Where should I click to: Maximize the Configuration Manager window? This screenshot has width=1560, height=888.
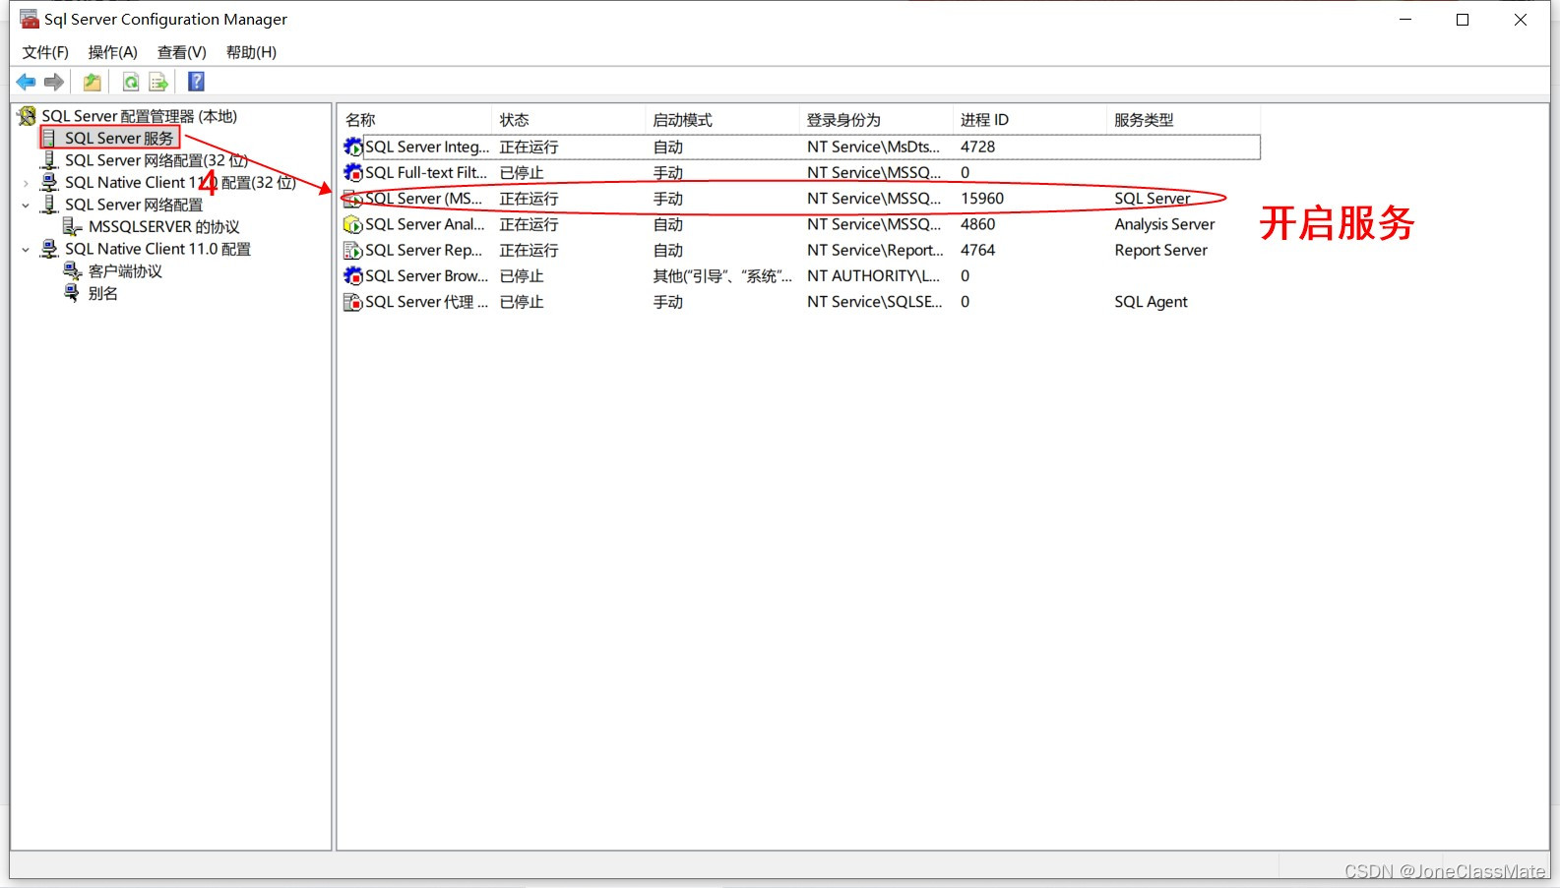pos(1463,20)
